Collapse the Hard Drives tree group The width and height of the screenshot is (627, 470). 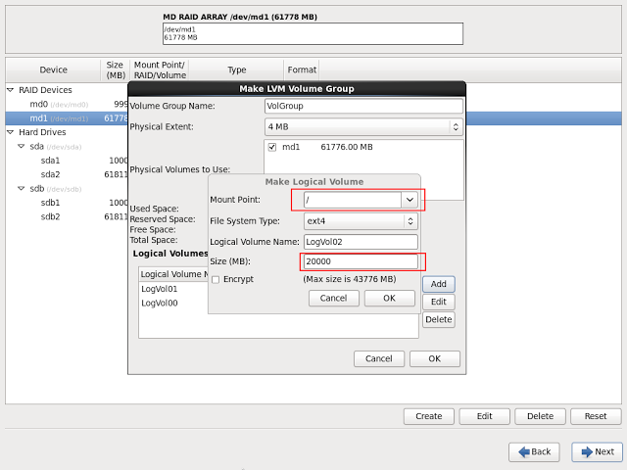point(11,132)
